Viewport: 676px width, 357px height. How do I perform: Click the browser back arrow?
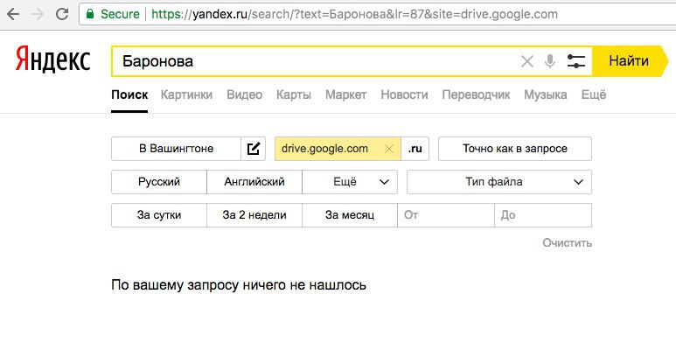pos(13,14)
